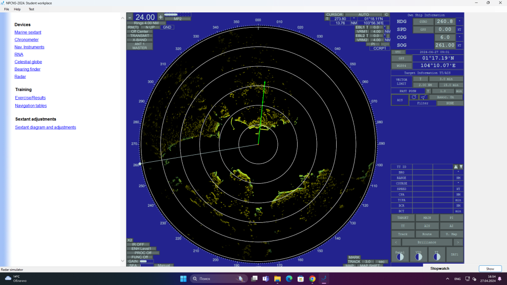Click the left panel scrollbar down arrow
This screenshot has width=507, height=285.
point(123,261)
